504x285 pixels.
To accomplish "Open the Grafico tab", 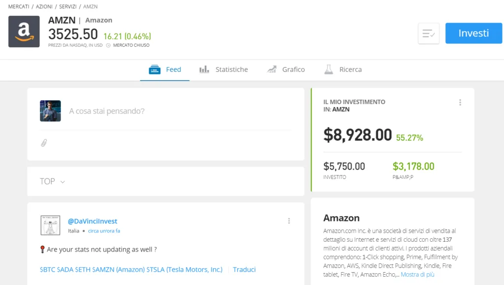I will [286, 69].
